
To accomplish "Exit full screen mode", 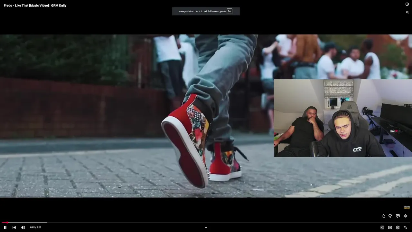I will [406, 227].
